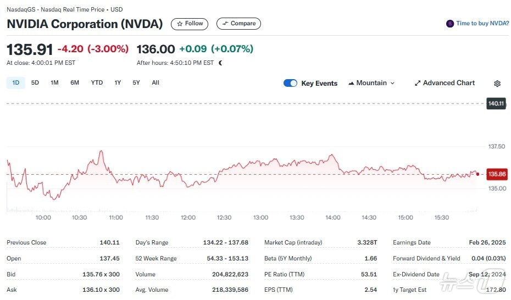The image size is (511, 300).
Task: Click the Mountain chart type icon
Action: click(x=351, y=84)
